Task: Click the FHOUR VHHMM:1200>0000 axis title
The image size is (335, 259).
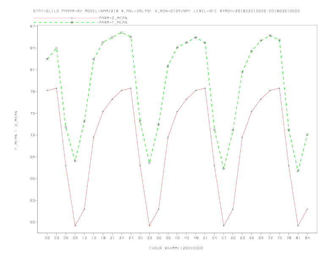Action: pyautogui.click(x=176, y=248)
